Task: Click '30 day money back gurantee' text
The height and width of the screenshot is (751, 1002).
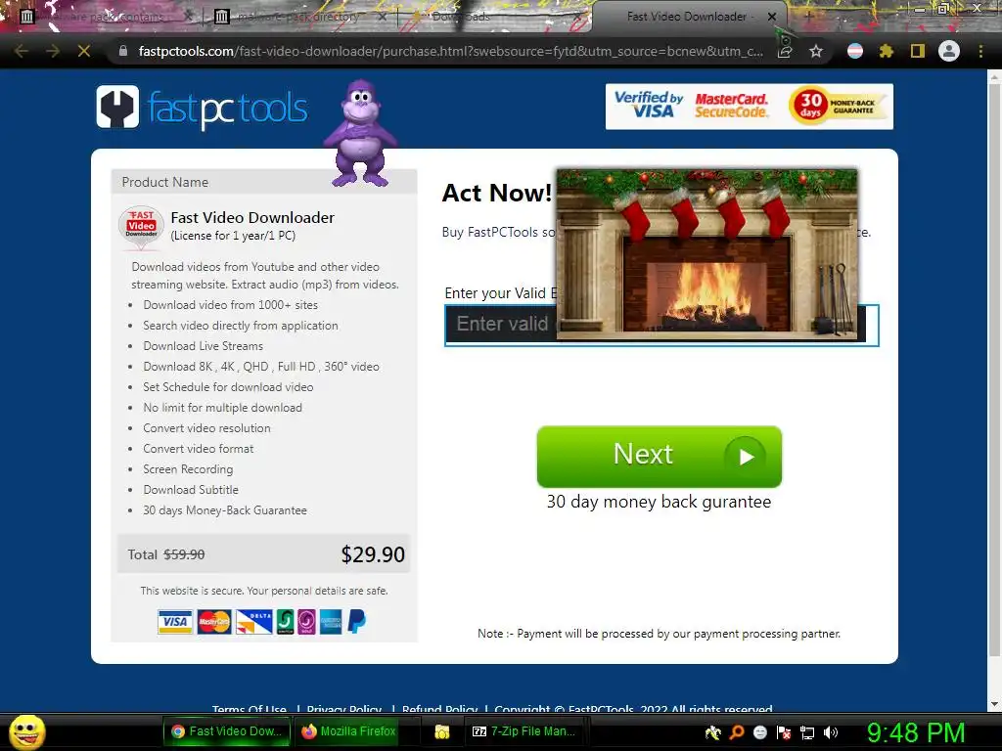Action: pos(659,502)
